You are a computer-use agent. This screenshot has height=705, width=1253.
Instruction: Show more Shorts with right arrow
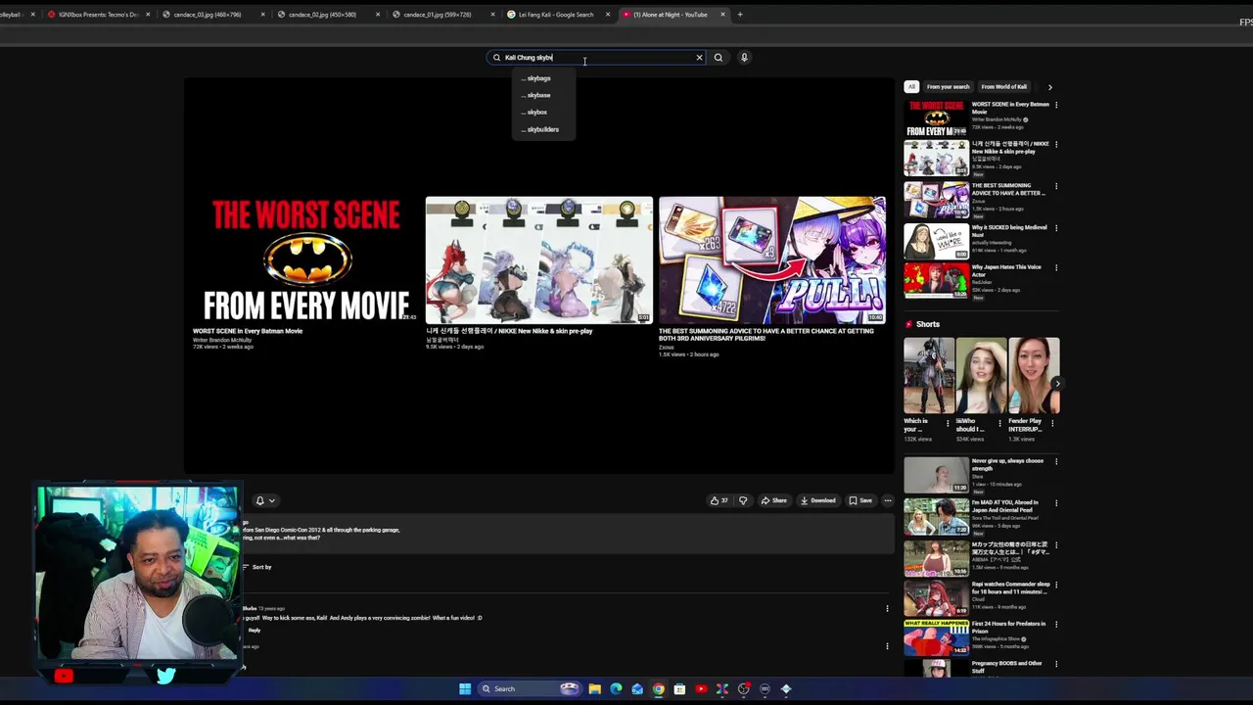(1056, 383)
